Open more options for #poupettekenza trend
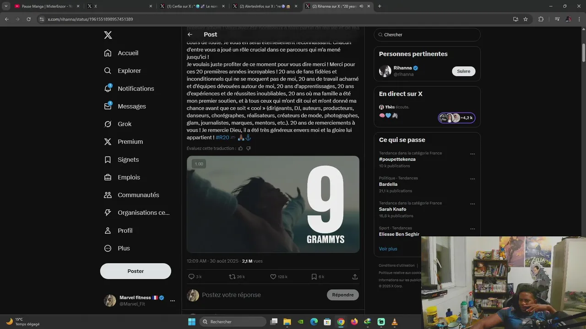 pyautogui.click(x=472, y=154)
